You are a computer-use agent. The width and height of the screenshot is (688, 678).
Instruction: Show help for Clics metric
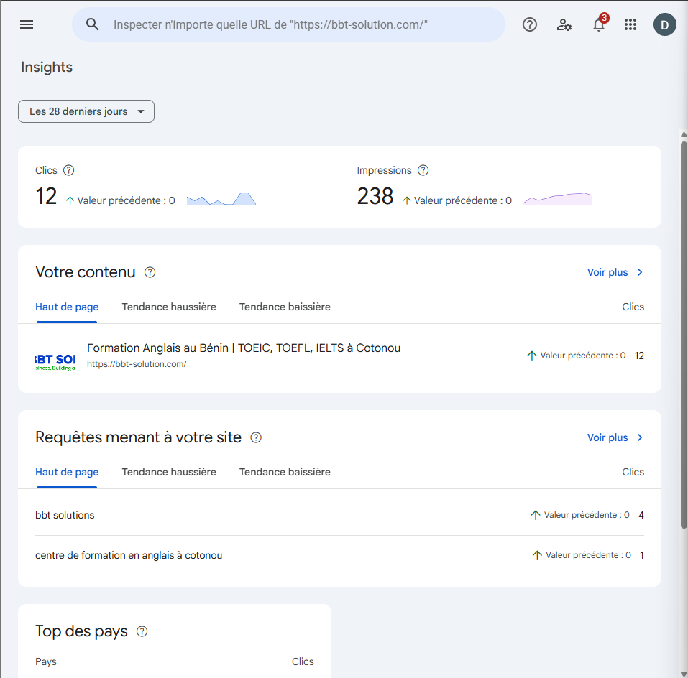(69, 170)
